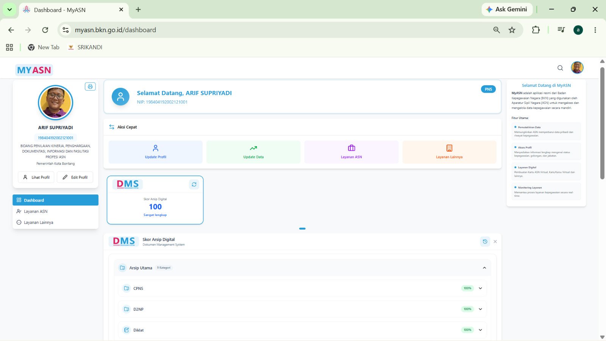The image size is (606, 341).
Task: Bookmark this page with the star icon
Action: pos(512,30)
